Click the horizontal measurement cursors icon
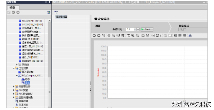This screenshot has height=110, width=214. [170, 35]
